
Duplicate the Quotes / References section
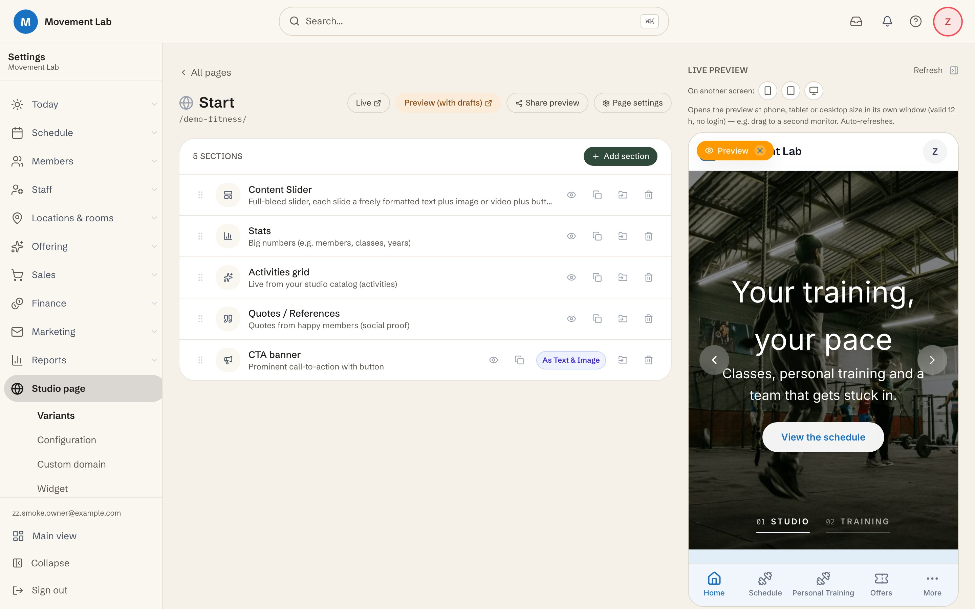click(x=597, y=319)
